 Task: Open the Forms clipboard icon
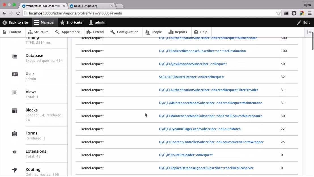click(x=15, y=134)
